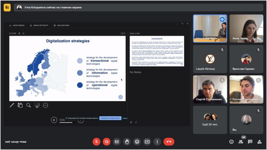Image resolution: width=267 pixels, height=150 pixels.
Task: Open the chat panel
Action: (x=250, y=142)
